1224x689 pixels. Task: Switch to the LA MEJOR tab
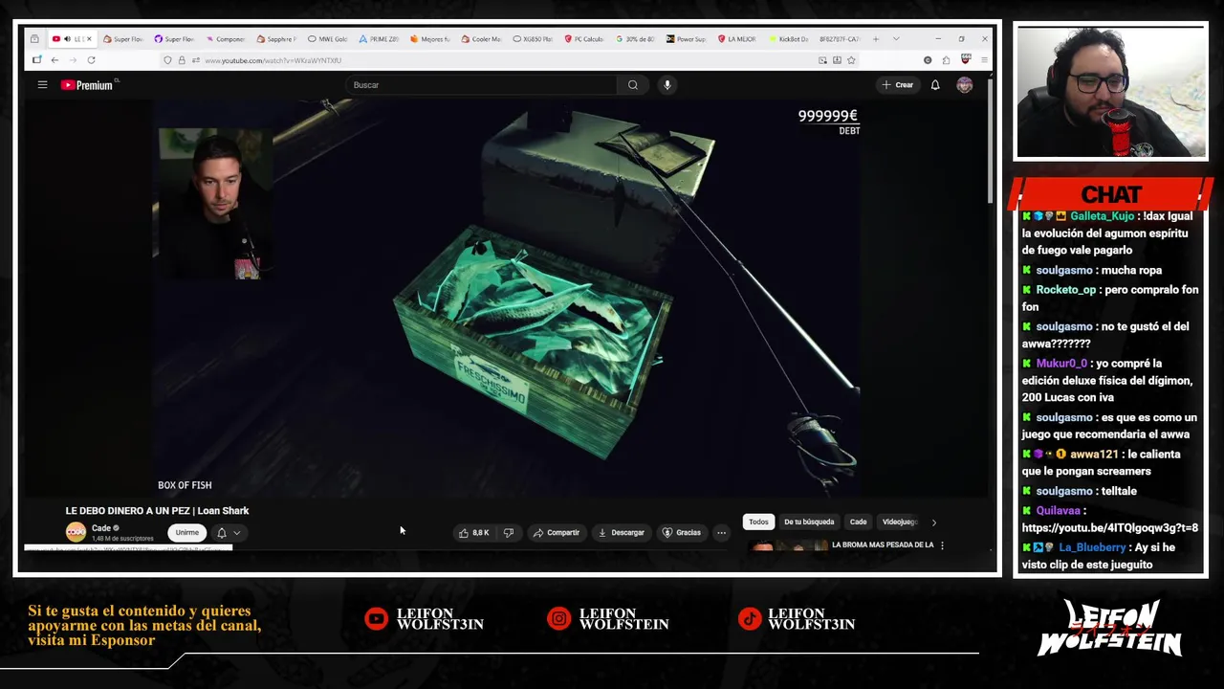737,39
